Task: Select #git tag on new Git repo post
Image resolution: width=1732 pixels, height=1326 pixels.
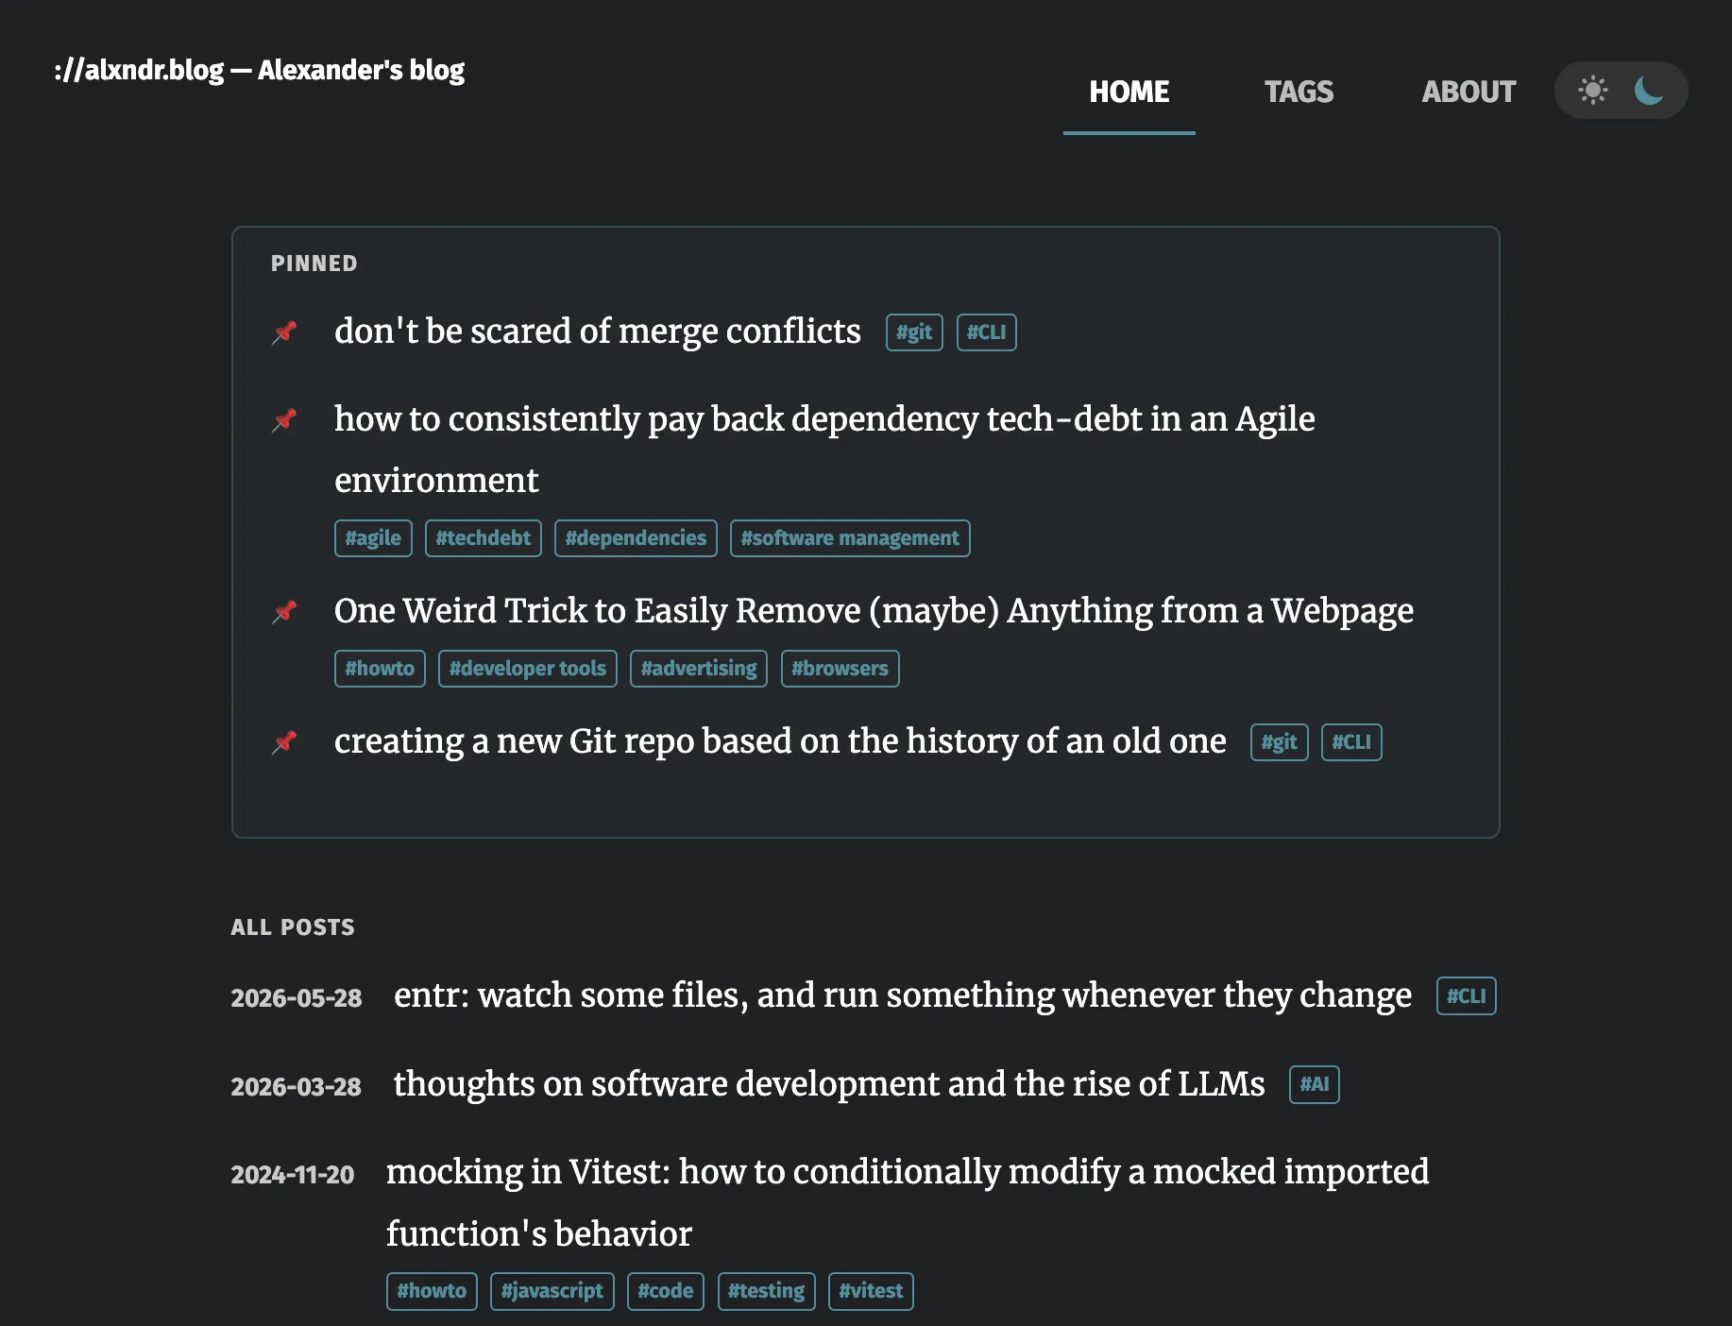Action: click(x=1279, y=742)
